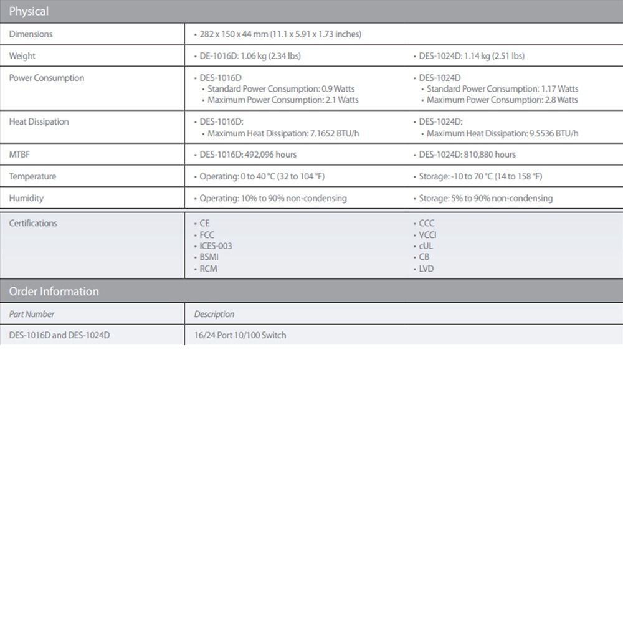Click the Order Information section header
The image size is (623, 623).
(x=54, y=292)
